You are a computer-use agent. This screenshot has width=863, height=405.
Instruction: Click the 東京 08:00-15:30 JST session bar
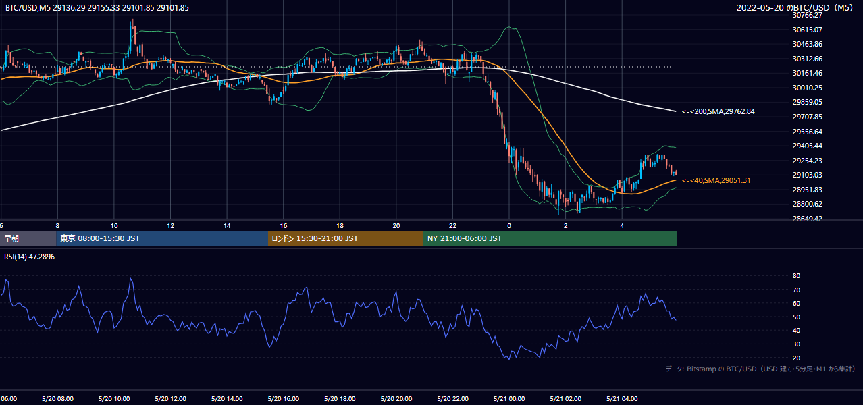tap(162, 238)
